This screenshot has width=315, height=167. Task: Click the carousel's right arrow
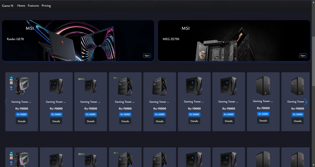click(x=306, y=102)
